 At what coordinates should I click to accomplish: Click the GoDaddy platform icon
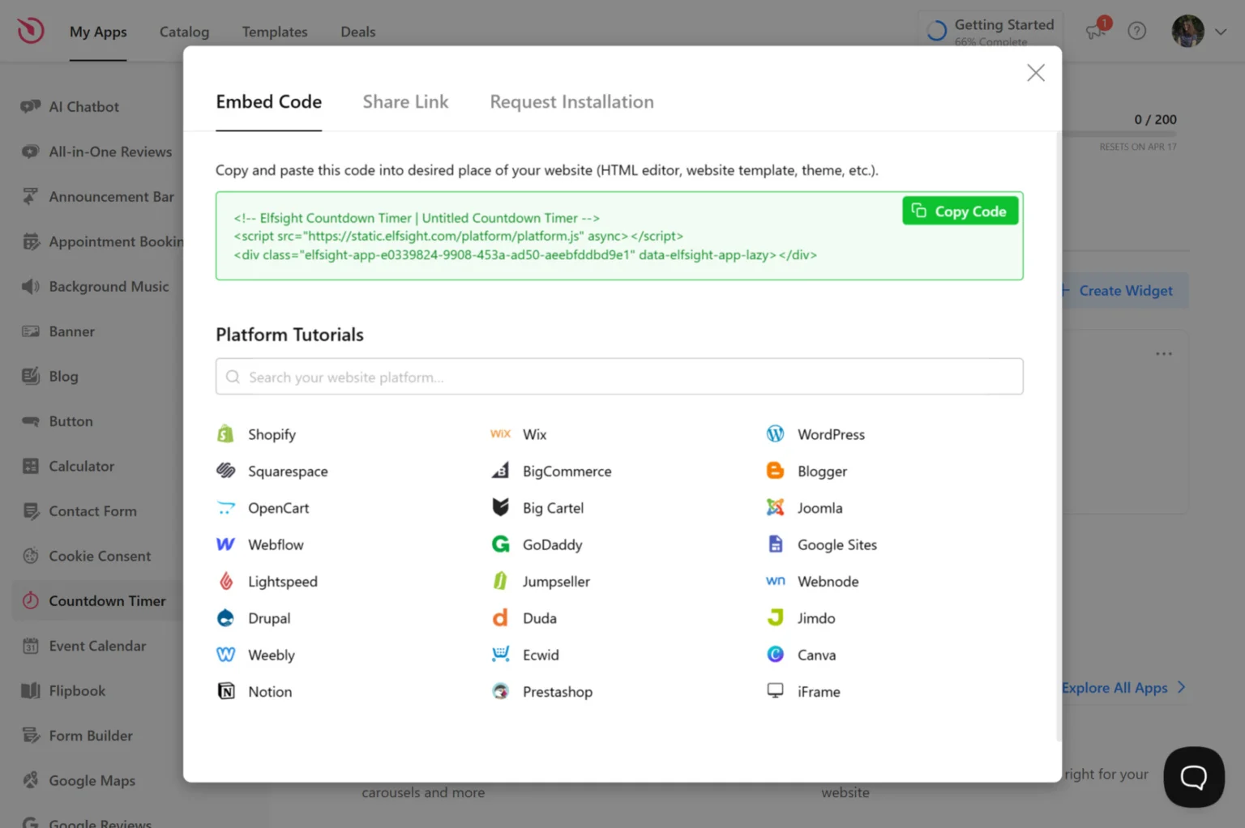tap(500, 544)
